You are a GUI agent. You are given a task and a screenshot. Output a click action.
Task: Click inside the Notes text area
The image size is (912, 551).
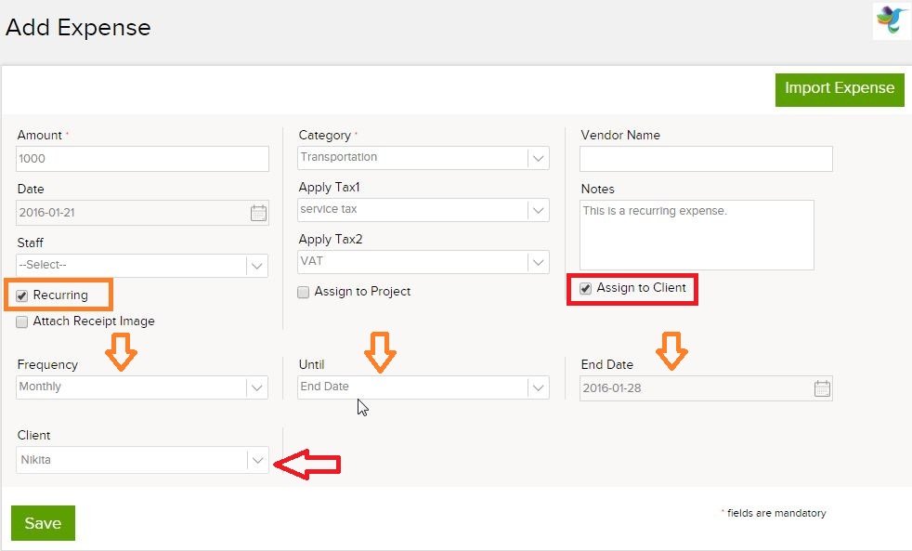[697, 235]
